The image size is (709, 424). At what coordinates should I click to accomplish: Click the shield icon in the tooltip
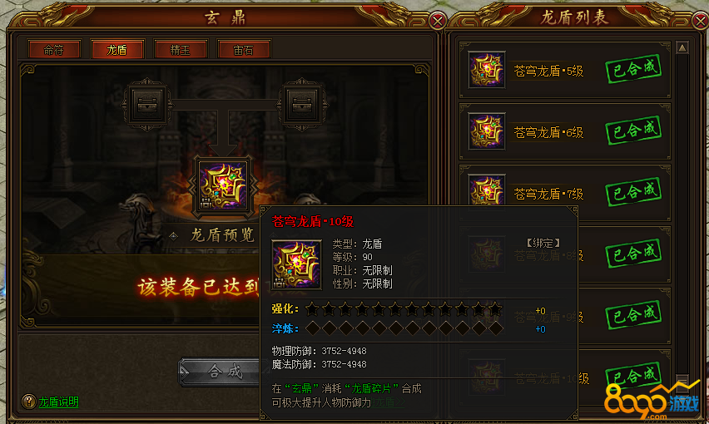tap(296, 265)
